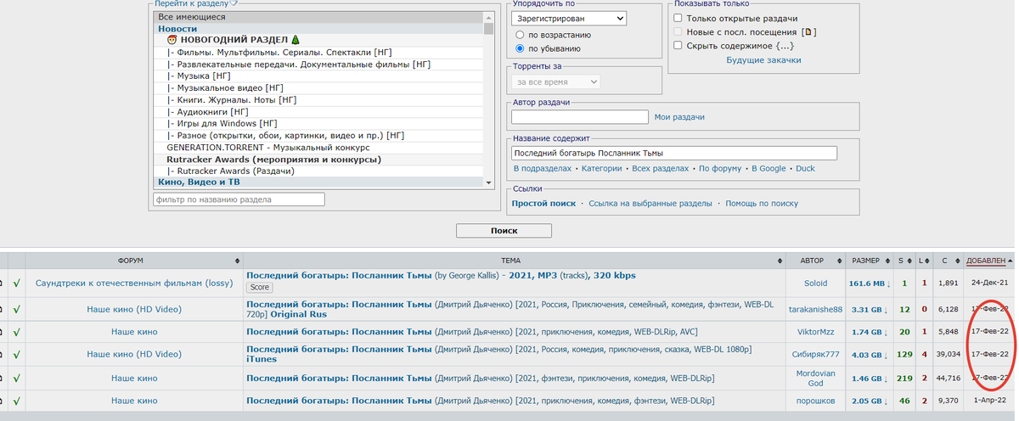
Task: Click the Поиск search button
Action: pyautogui.click(x=504, y=231)
